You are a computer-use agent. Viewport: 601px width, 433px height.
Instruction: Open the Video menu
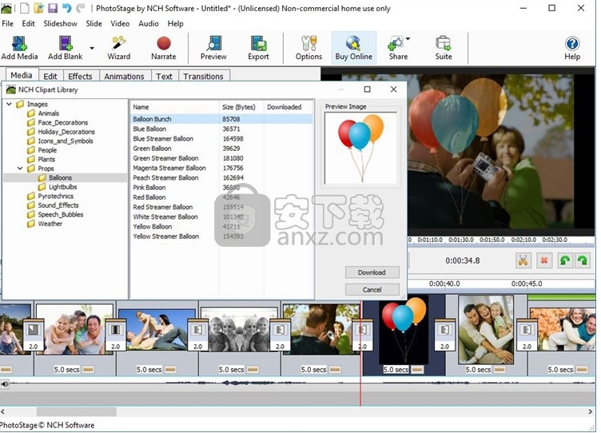[x=120, y=24]
